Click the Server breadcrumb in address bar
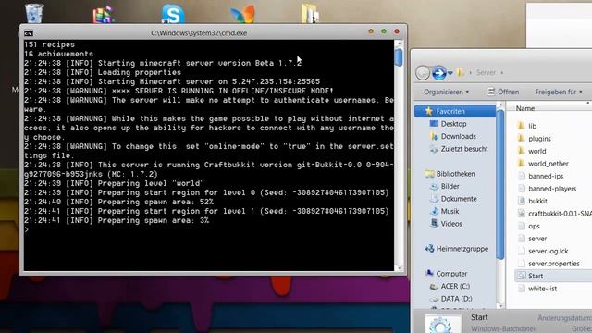This screenshot has height=333, width=592. click(486, 72)
